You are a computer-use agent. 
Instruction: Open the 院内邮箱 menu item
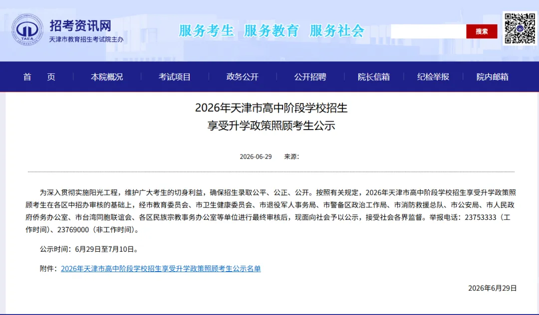pos(493,77)
